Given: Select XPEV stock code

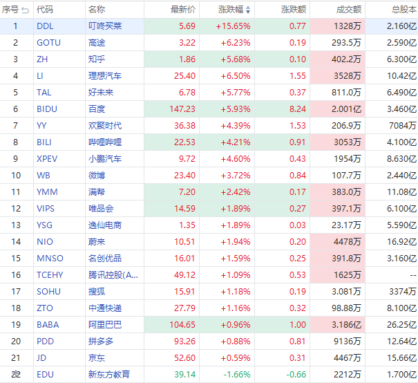Looking at the screenshot, I should pos(47,158).
